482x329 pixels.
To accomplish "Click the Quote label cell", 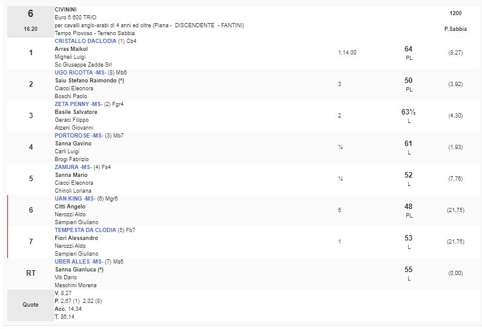I will pos(31,305).
